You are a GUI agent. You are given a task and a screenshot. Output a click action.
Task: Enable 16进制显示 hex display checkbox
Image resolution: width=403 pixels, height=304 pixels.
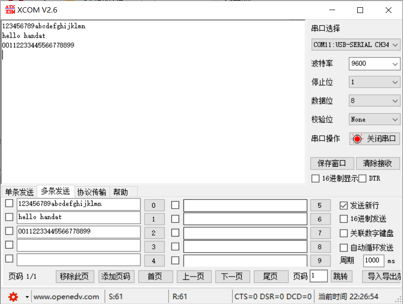click(315, 179)
